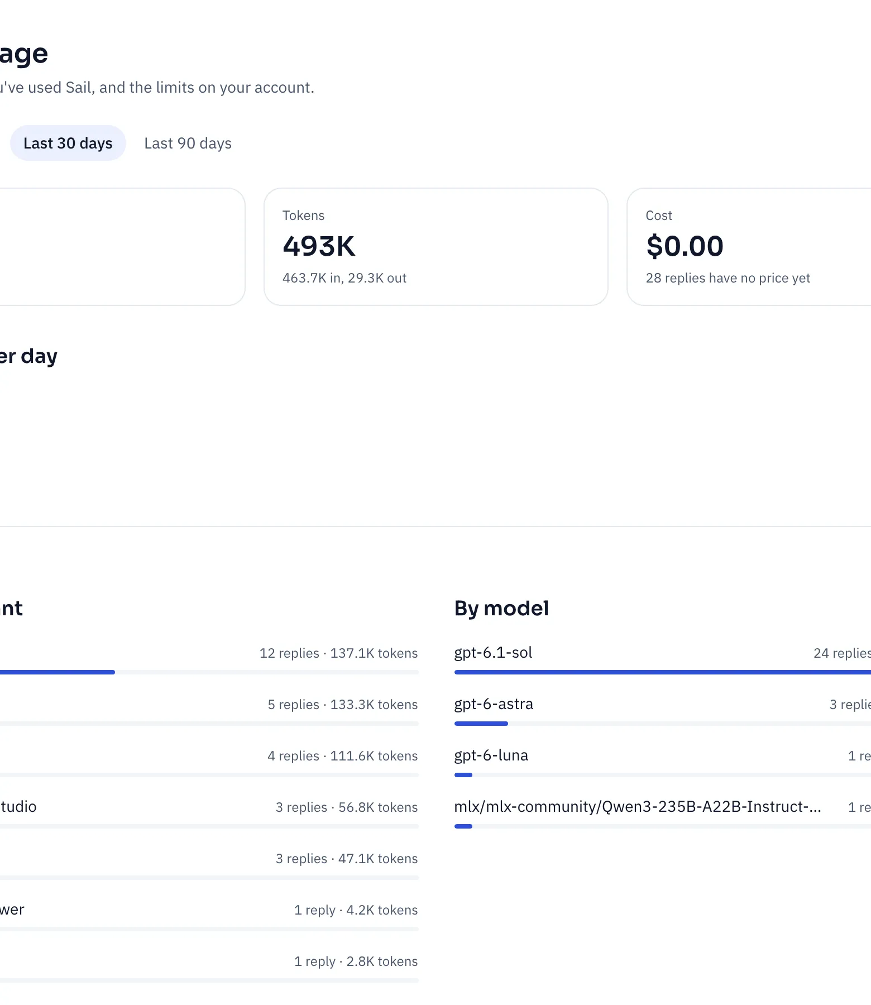This screenshot has height=1005, width=871.
Task: Click the "By model" heading
Action: click(501, 608)
